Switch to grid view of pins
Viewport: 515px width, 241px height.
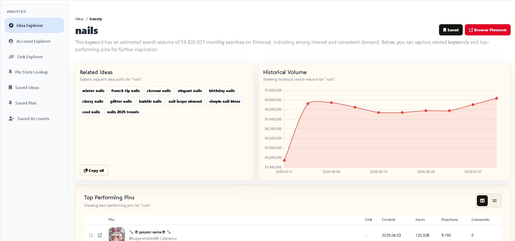tap(495, 201)
